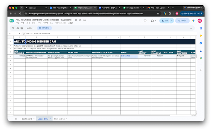Collapse the toolbar with the up chevron

pyautogui.click(x=191, y=28)
